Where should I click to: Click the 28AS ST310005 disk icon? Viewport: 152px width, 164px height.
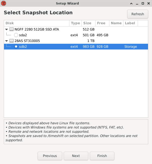point(12,41)
